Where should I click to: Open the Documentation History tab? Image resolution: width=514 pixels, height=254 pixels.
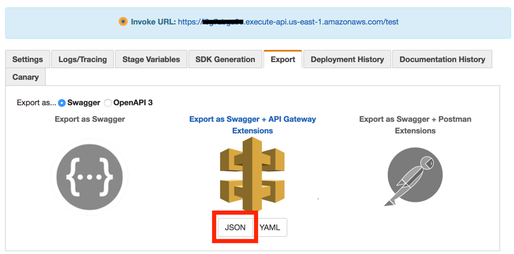(x=442, y=59)
